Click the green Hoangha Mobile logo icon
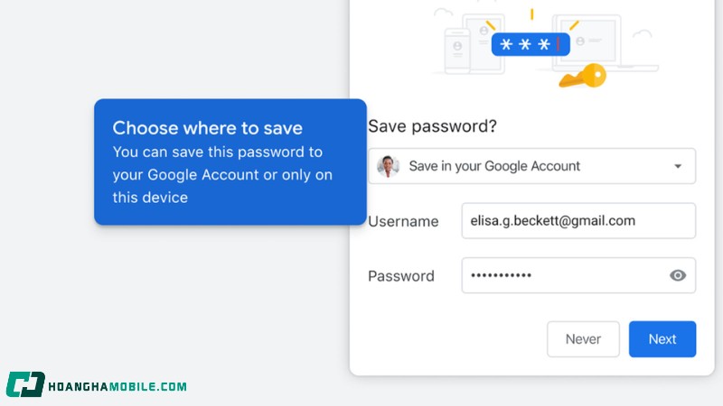723x406 pixels. pos(25,385)
